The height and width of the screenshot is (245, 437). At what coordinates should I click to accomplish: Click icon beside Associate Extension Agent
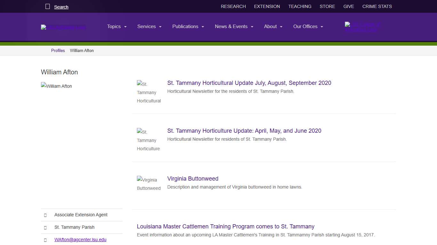(45, 215)
